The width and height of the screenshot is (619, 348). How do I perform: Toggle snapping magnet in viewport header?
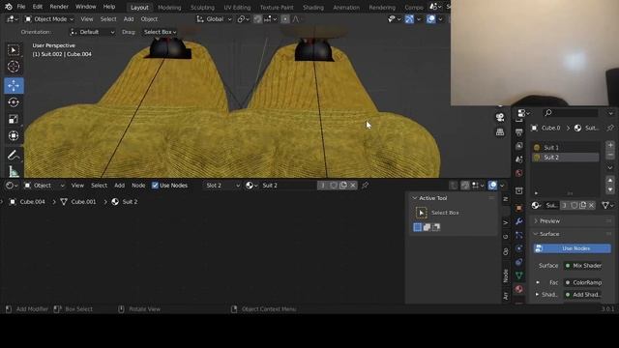coord(257,19)
